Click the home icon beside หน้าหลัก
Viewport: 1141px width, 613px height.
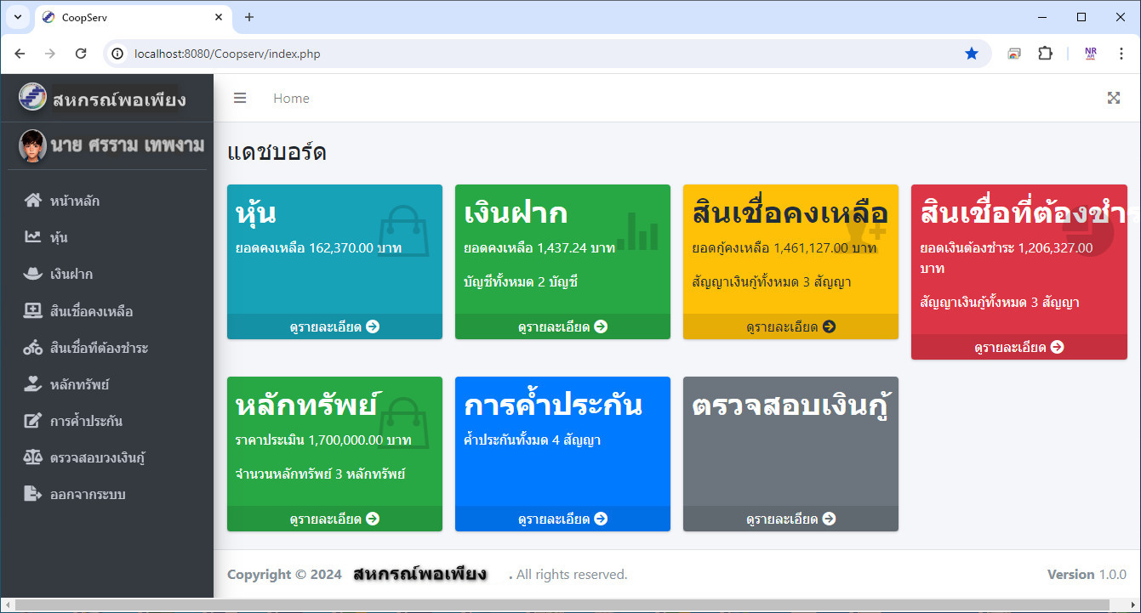(x=33, y=201)
